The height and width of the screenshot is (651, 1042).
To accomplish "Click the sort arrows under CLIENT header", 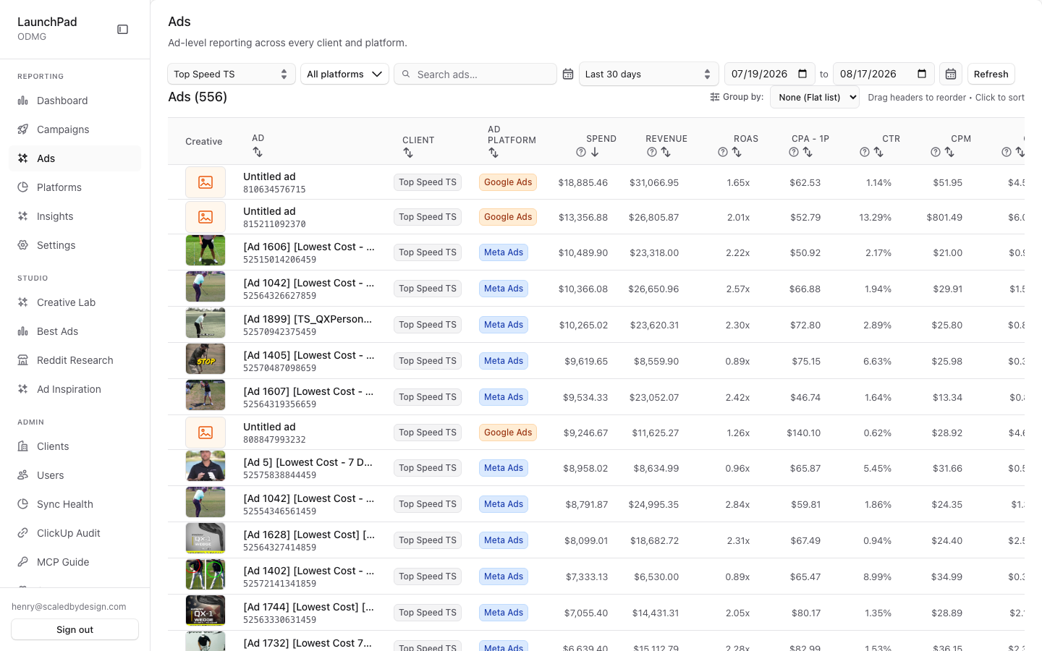I will click(x=408, y=153).
